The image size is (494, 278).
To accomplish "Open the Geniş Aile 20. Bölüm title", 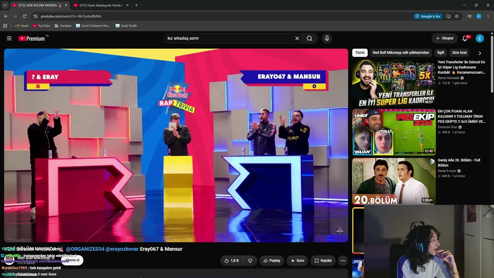I will 459,163.
